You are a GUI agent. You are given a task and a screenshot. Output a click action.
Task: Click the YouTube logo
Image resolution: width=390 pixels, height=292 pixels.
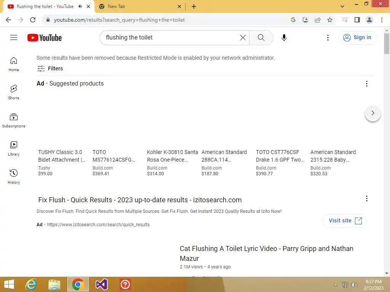(x=45, y=38)
